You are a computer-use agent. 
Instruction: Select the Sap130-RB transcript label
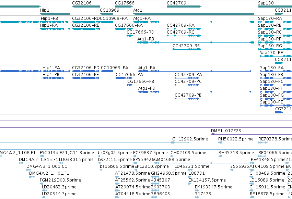[x=270, y=25]
